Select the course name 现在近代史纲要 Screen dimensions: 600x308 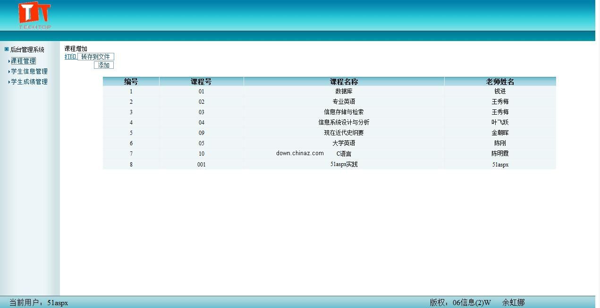[344, 133]
